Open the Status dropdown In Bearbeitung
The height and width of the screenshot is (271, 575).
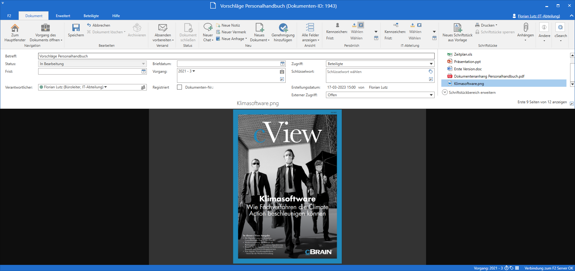tap(92, 64)
